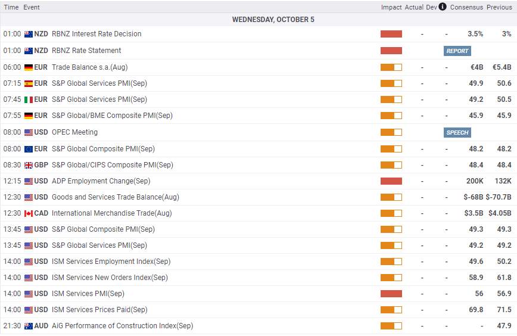Open the SPEECH badge for OPEC Meeting

[x=457, y=133]
